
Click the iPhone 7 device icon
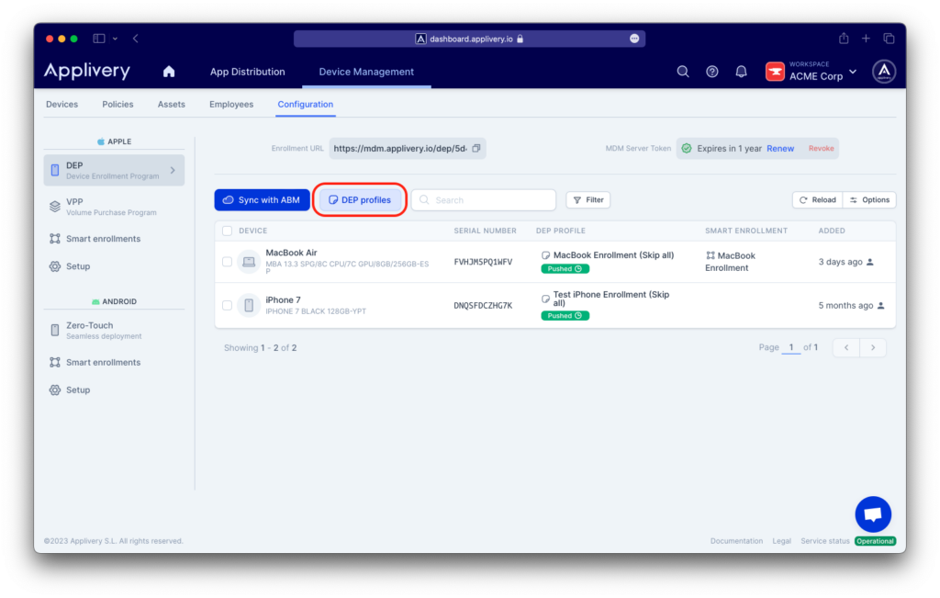click(248, 305)
